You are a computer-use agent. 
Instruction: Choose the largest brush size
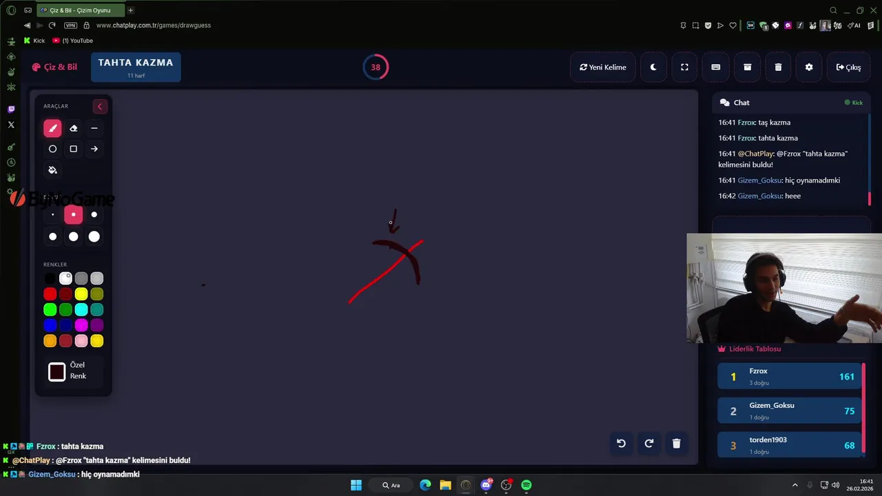94,236
